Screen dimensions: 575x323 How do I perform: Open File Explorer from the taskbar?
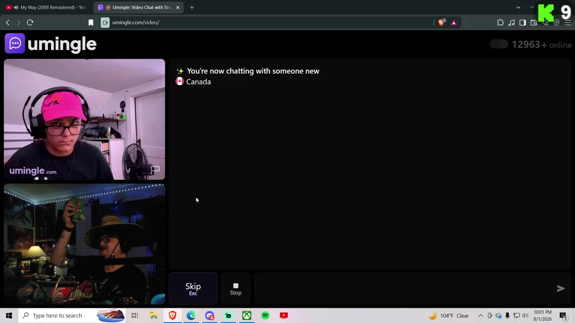pyautogui.click(x=154, y=315)
